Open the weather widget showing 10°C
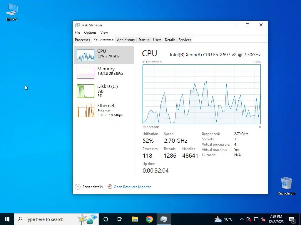 [x=223, y=219]
